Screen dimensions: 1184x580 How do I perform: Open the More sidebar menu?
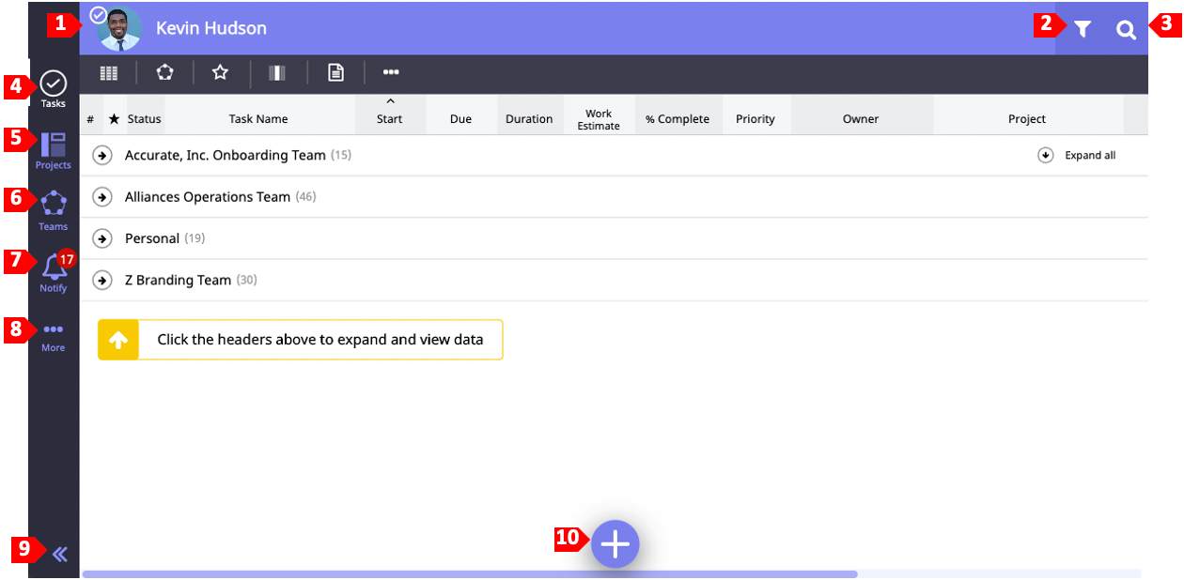tap(54, 336)
